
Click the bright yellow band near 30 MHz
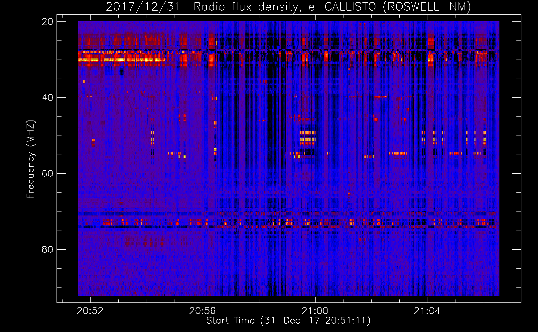click(x=122, y=60)
